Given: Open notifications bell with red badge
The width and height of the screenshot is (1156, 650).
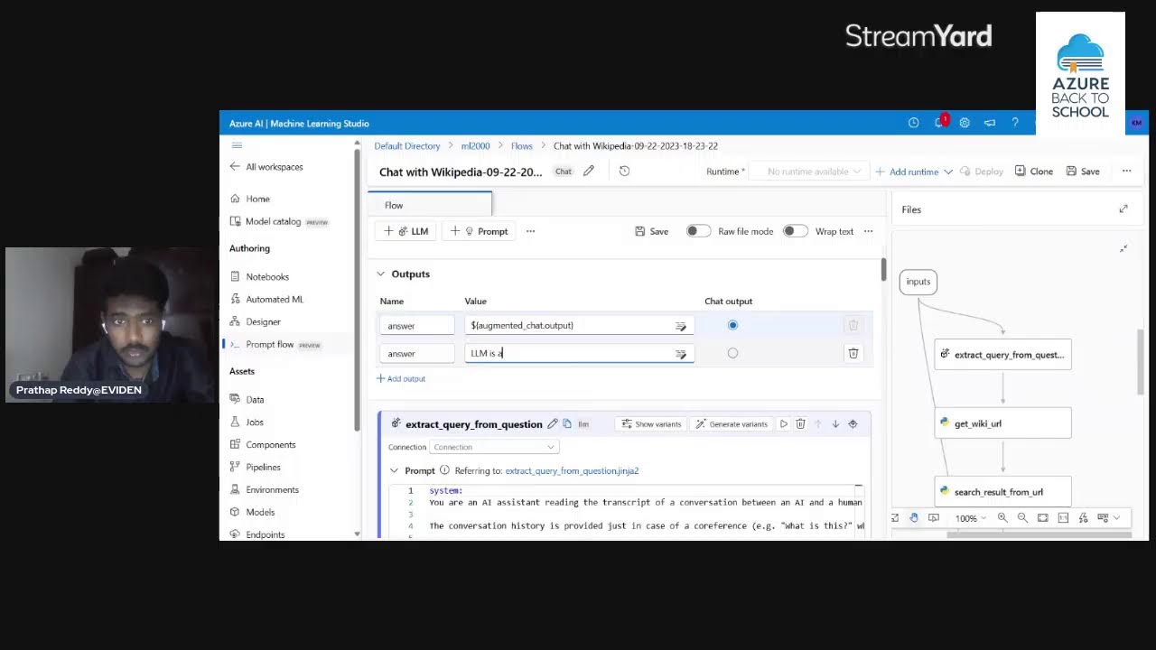Looking at the screenshot, I should tap(939, 123).
